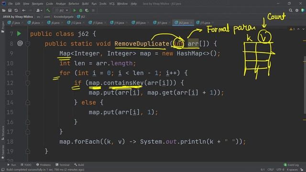Click the @ gutter icon on line 8

click(x=20, y=43)
